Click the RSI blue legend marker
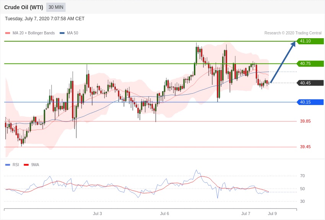The image size is (325, 220). tap(8, 165)
